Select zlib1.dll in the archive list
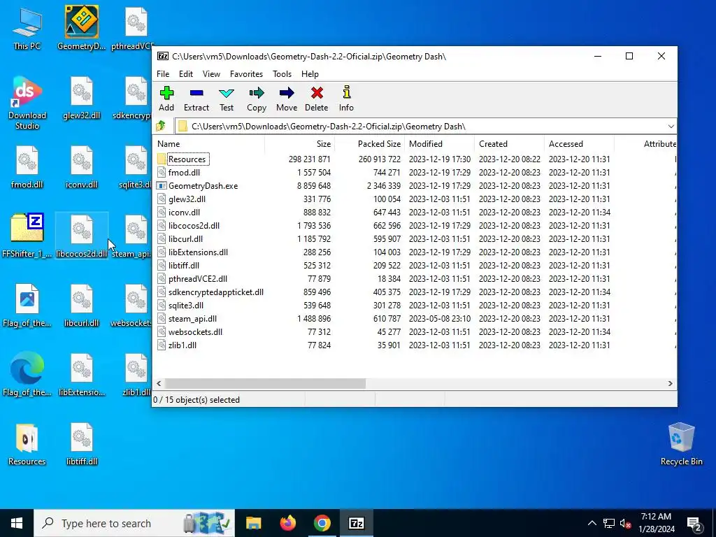Screen dimensions: 716x537 (182, 345)
